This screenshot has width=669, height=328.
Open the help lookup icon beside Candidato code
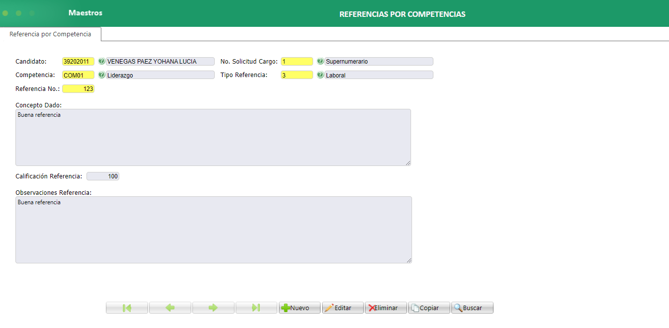pyautogui.click(x=101, y=62)
